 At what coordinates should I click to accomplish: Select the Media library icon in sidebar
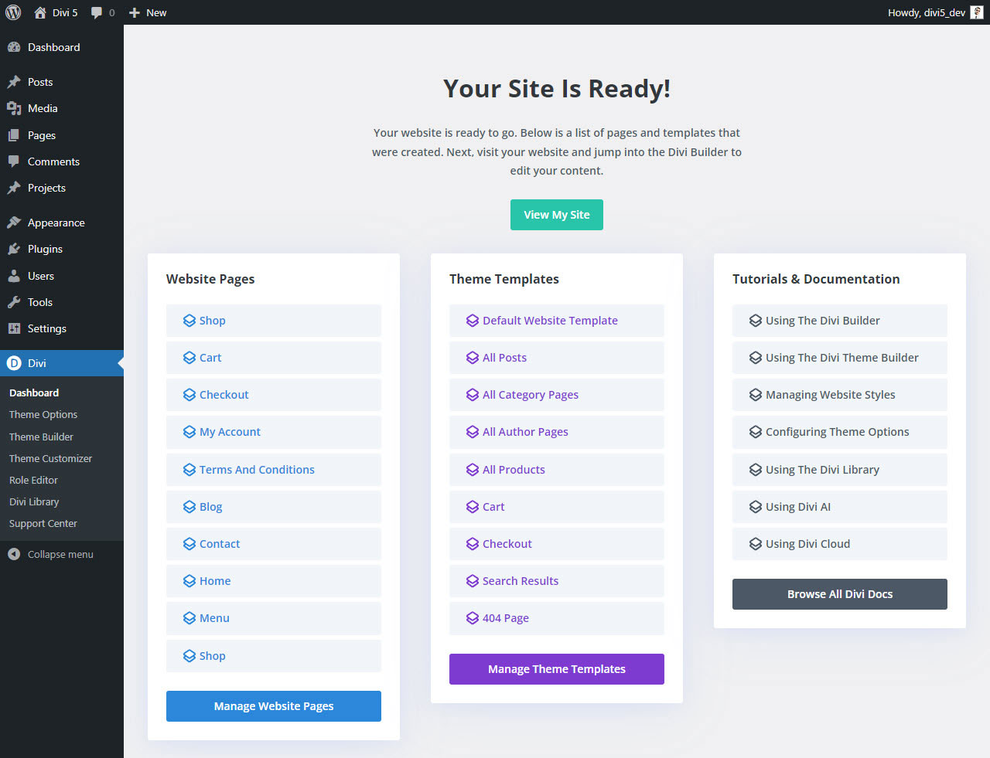click(14, 108)
